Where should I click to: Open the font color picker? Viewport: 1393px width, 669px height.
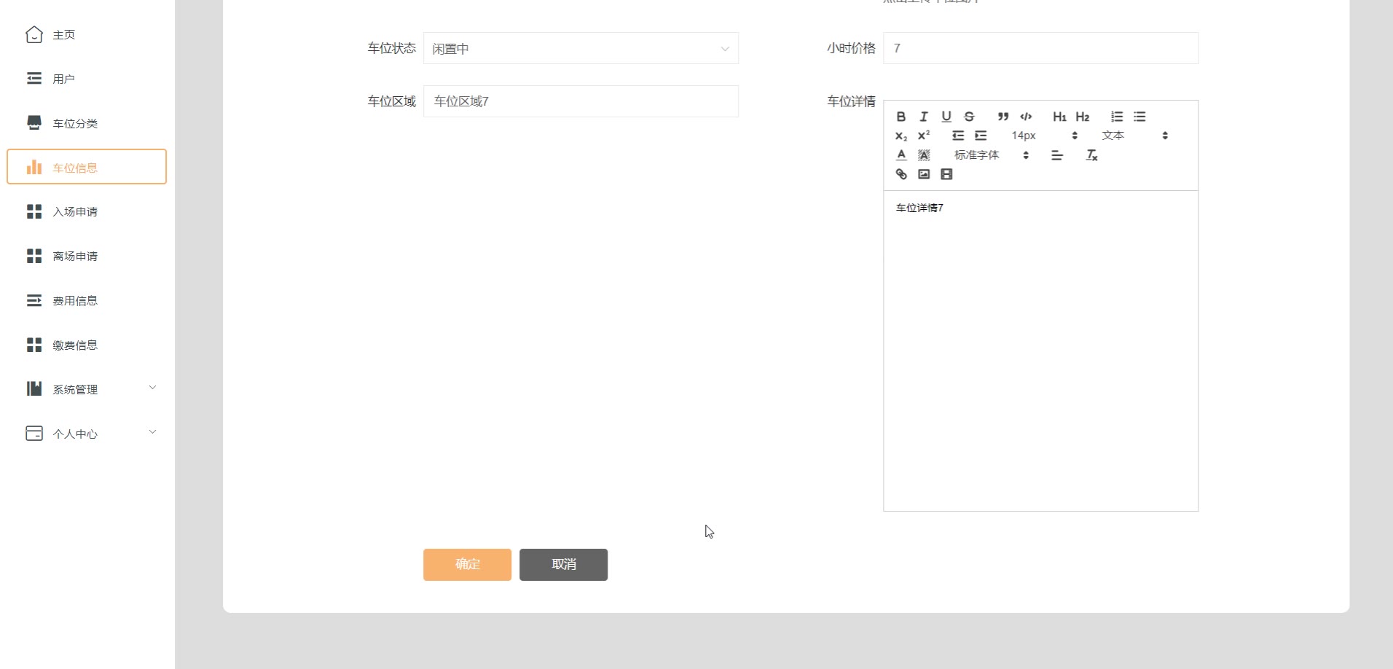(x=901, y=155)
